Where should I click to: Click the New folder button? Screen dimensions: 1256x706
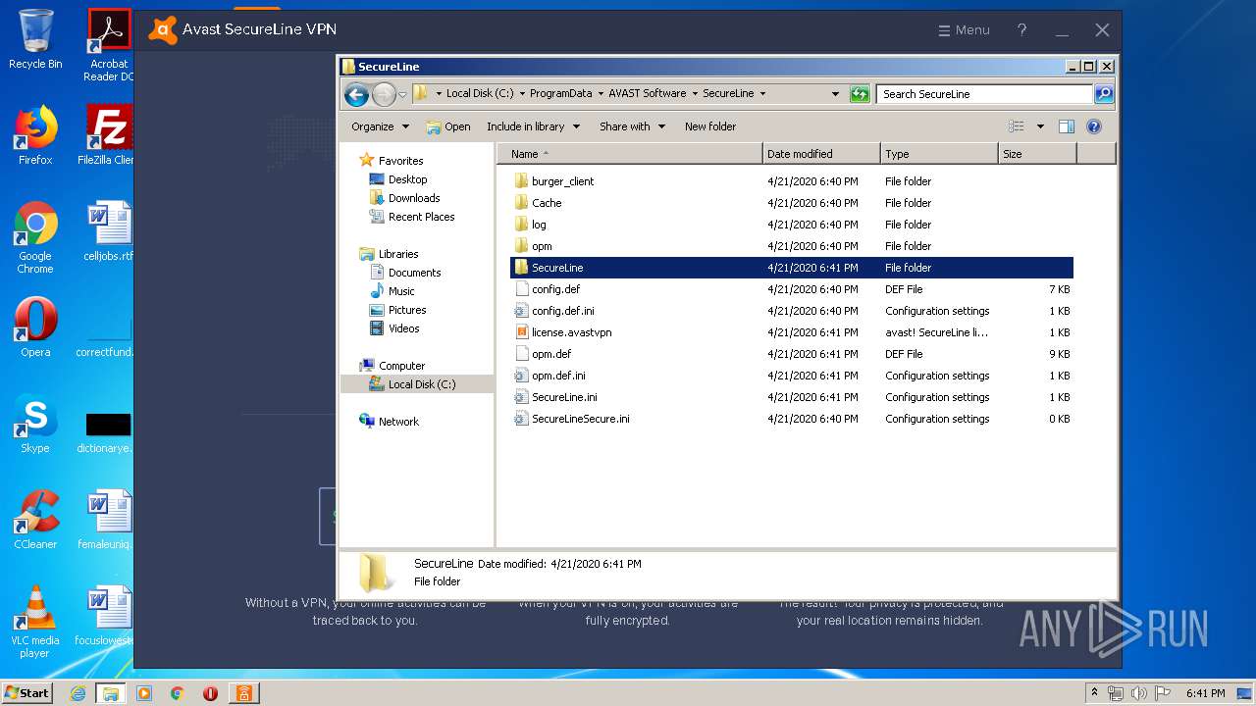click(x=710, y=126)
